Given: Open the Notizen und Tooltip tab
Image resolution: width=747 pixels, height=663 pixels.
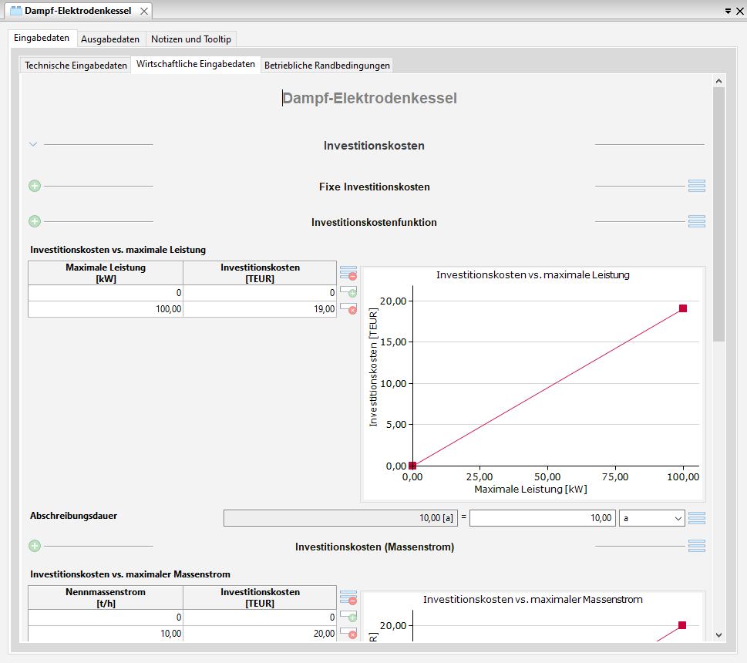Looking at the screenshot, I should pos(191,39).
